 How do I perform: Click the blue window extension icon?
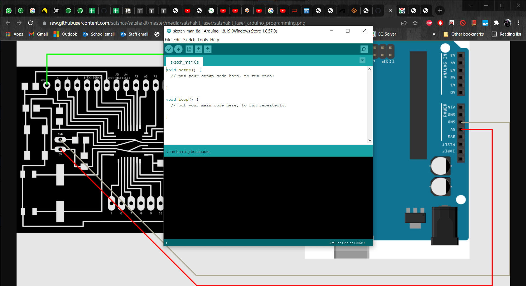pos(485,23)
